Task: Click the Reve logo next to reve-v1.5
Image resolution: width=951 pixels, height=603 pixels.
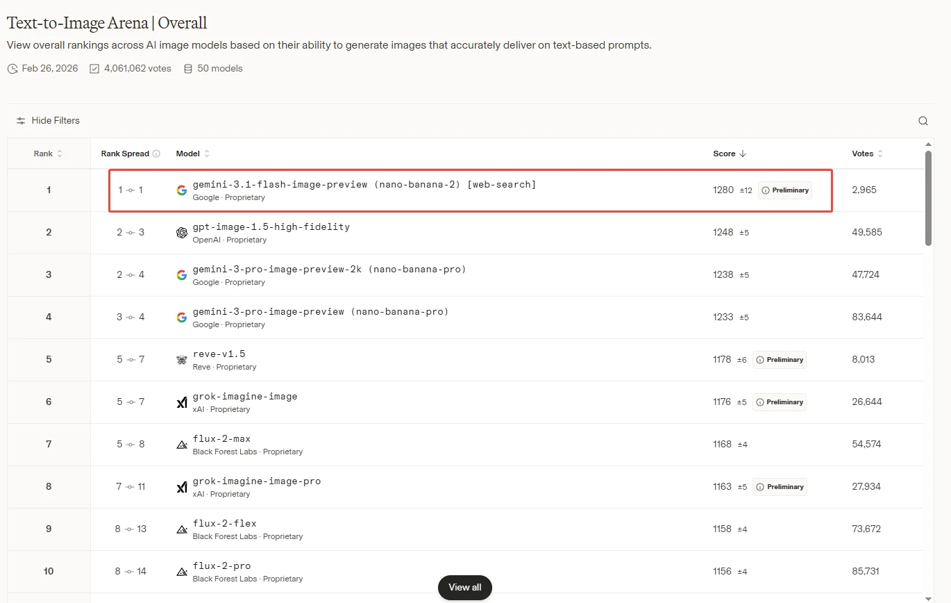Action: point(182,360)
